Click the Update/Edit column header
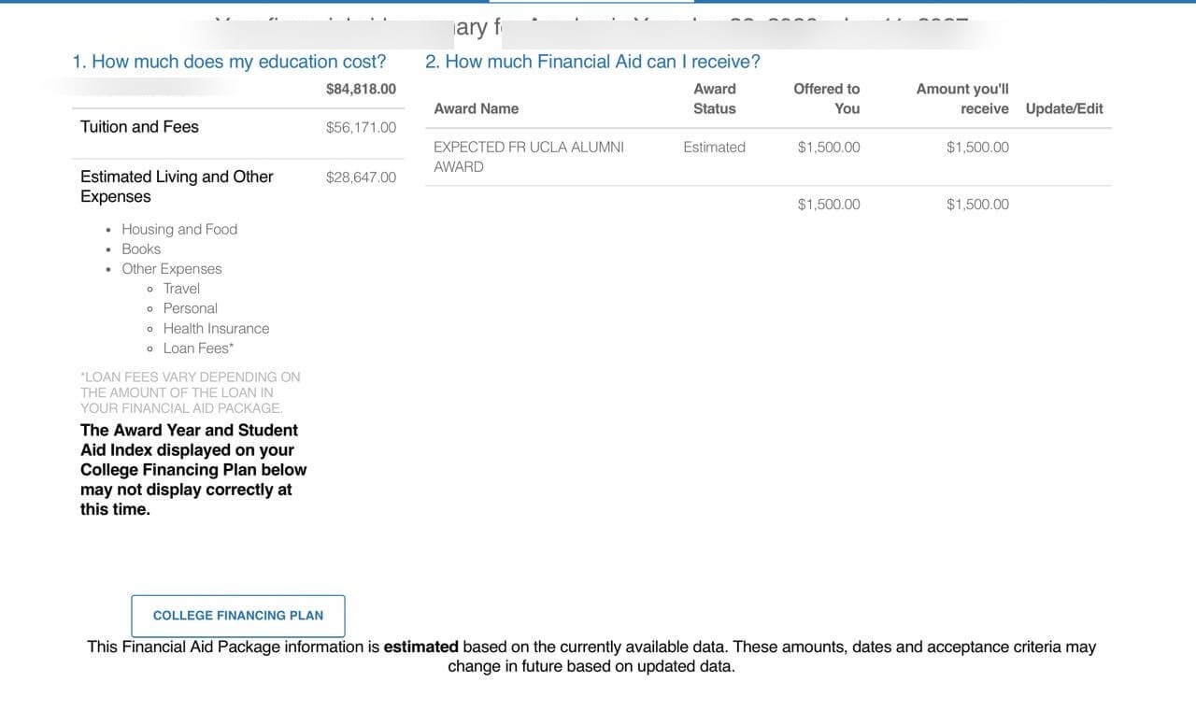Viewport: 1196px width, 711px height. point(1064,108)
